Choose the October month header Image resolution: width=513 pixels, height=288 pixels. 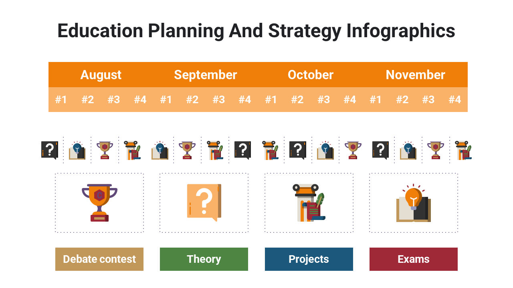tap(311, 75)
